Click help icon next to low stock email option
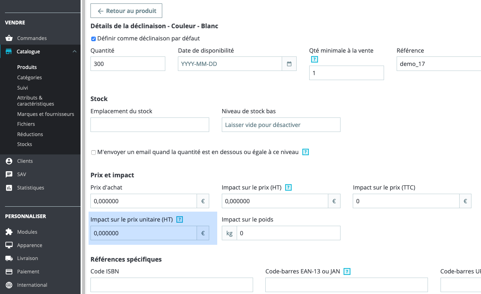 (x=305, y=152)
